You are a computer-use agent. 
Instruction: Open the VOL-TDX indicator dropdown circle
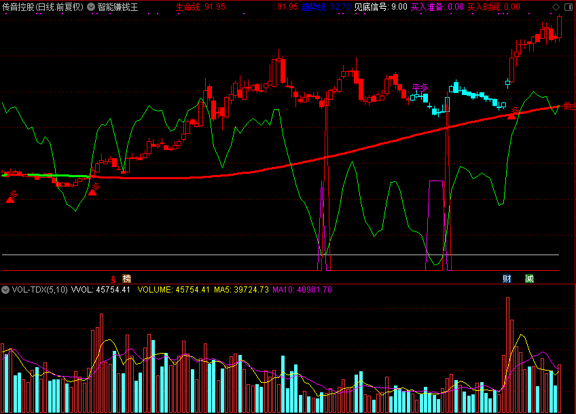[x=5, y=290]
